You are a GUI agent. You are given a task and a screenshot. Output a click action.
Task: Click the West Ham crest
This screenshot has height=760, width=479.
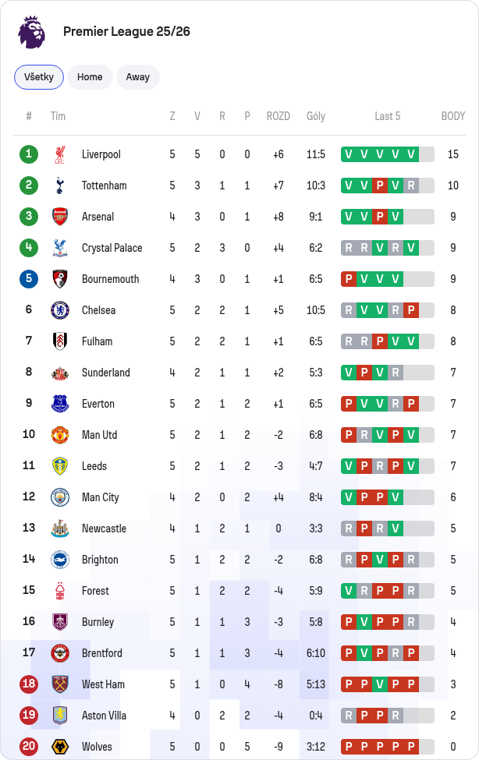(60, 684)
